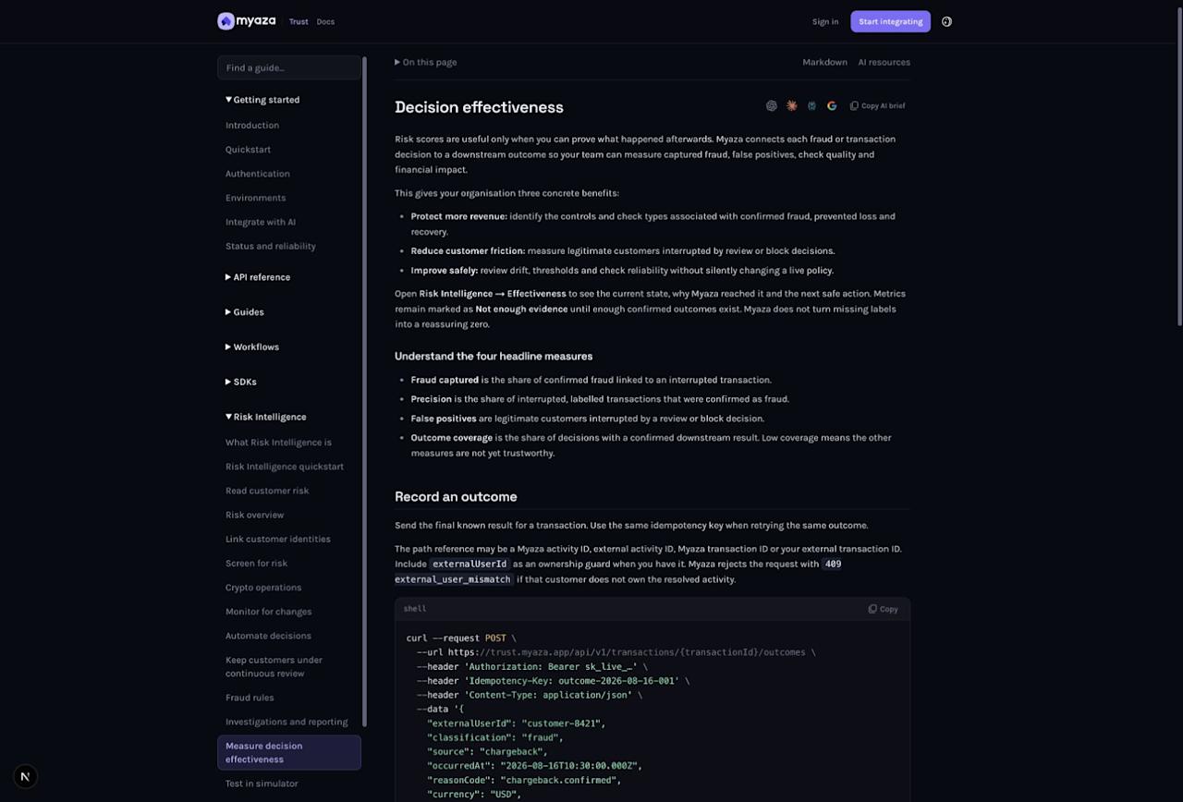Image resolution: width=1183 pixels, height=802 pixels.
Task: Open the Quickstart guide
Action: click(x=248, y=150)
